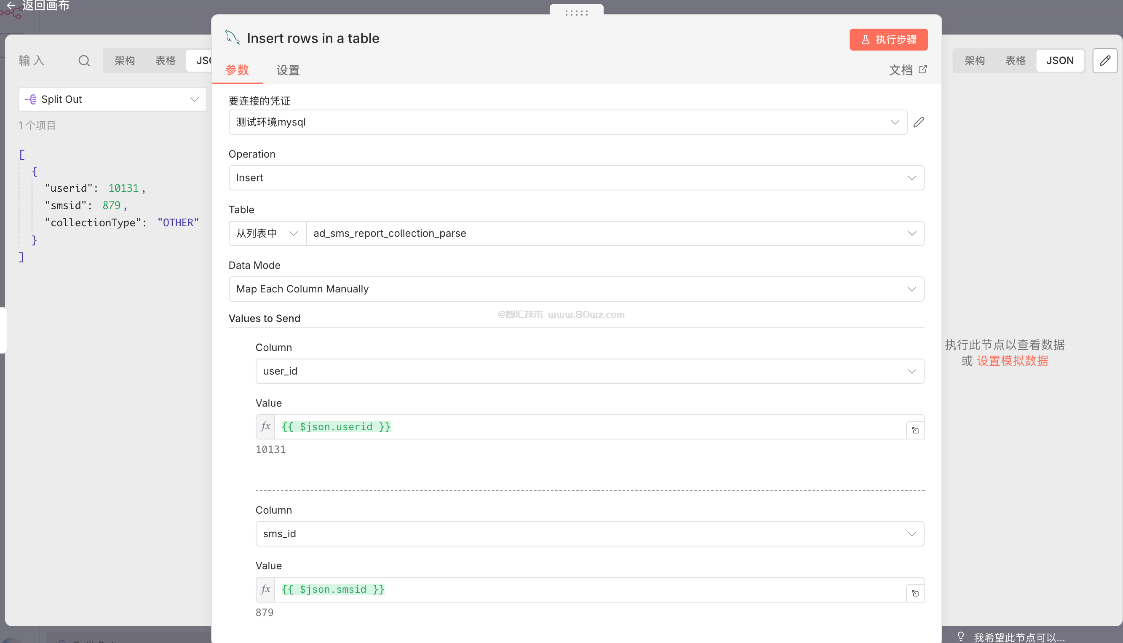Open the user_id column dropdown
Screen dimensions: 1123x643
tap(589, 371)
